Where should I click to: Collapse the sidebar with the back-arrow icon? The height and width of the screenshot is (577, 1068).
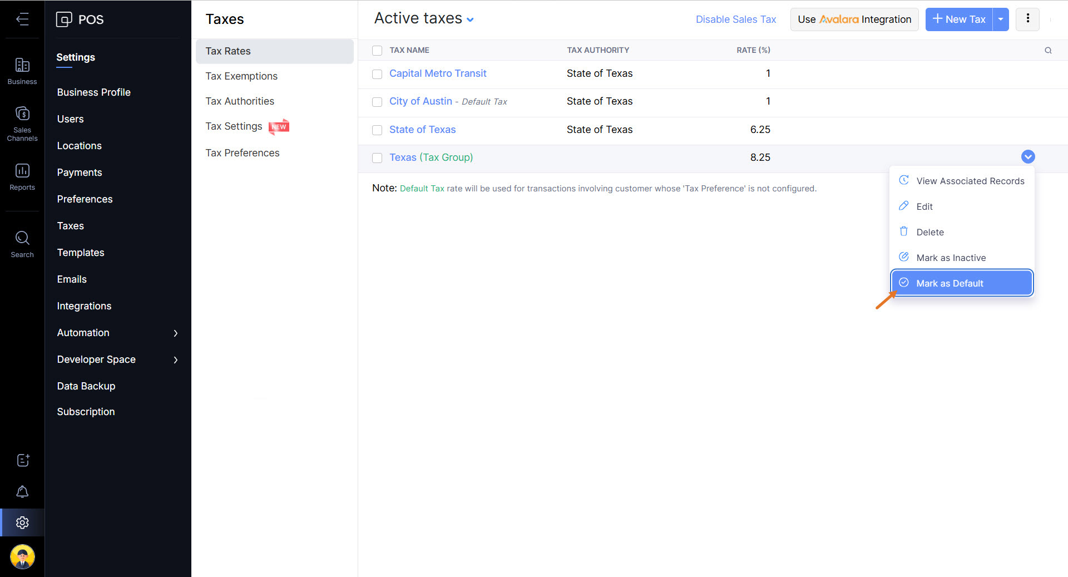click(x=22, y=19)
